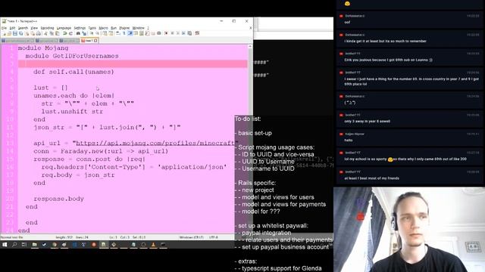Click the Close All toolbar icon
Screen dimensions: 485x272
pos(33,33)
